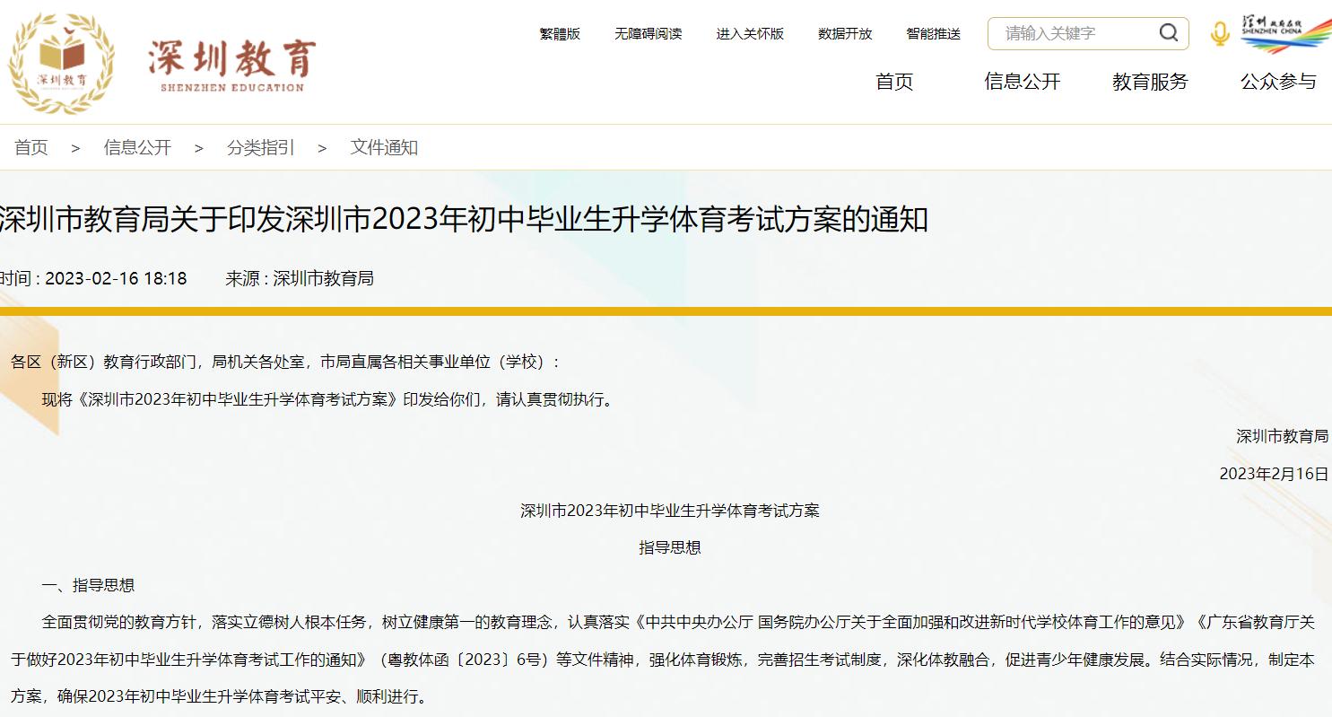The image size is (1332, 717).
Task: Click the microphone voice search icon
Action: pos(1218,33)
